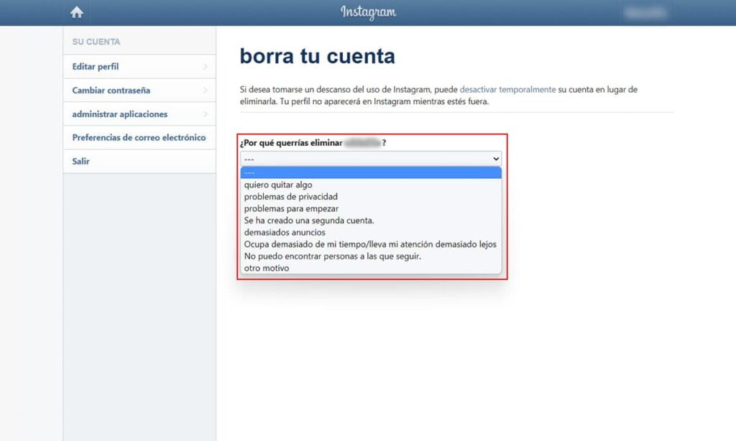The width and height of the screenshot is (736, 441).
Task: Click chevron next to Cambiar contraseña
Action: point(205,90)
